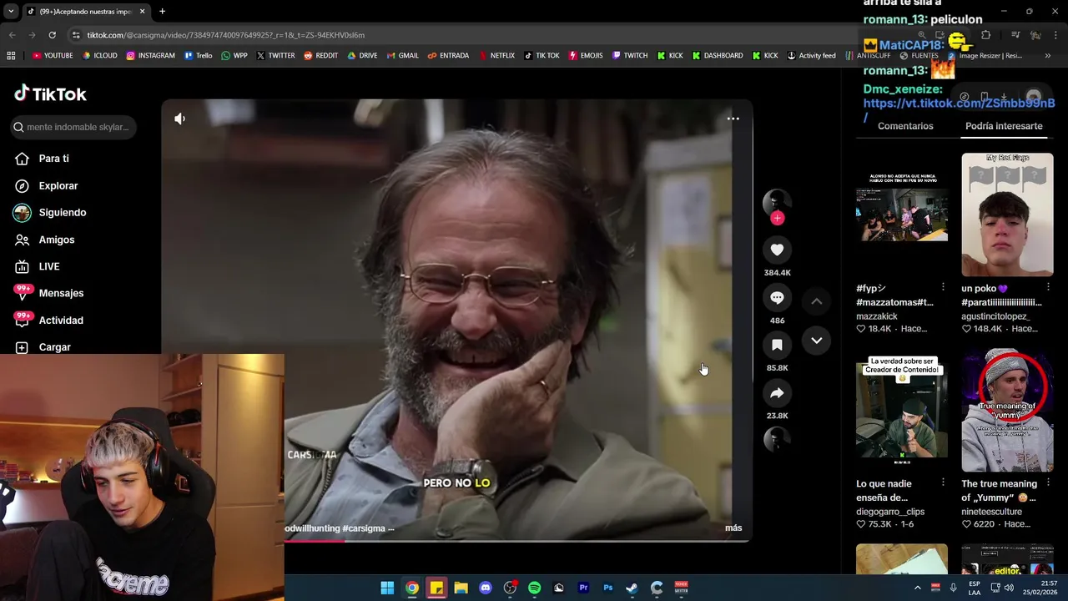Open Chrome from the taskbar
Screen dimensions: 1068x601
tap(412, 588)
